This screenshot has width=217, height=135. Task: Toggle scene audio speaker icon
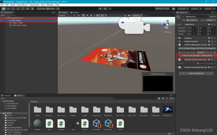(x=87, y=15)
